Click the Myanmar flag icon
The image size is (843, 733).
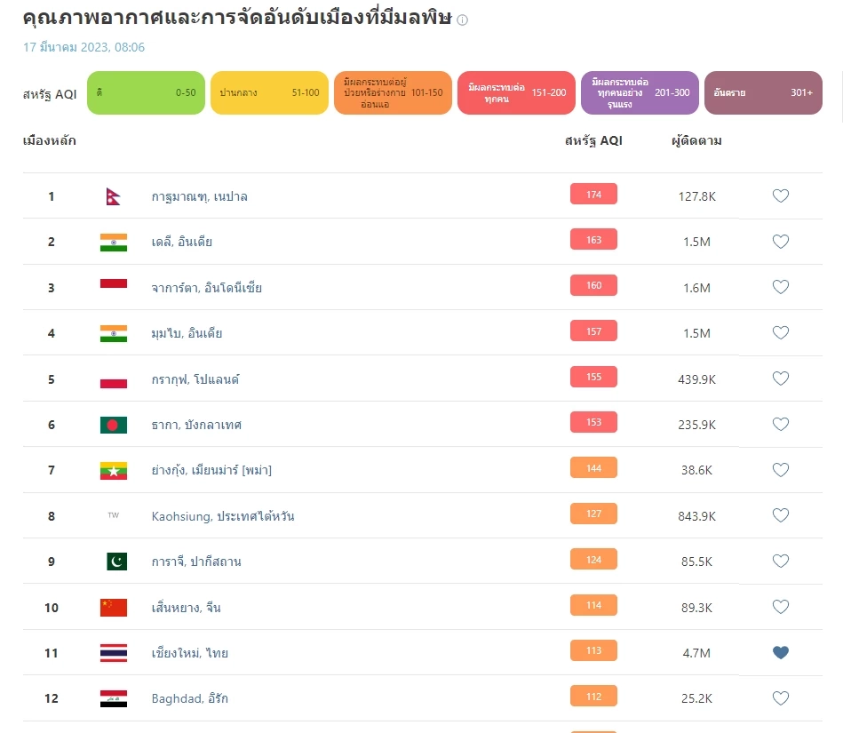click(x=113, y=470)
